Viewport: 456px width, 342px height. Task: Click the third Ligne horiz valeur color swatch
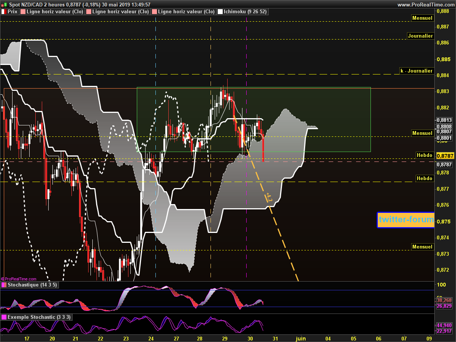point(154,12)
